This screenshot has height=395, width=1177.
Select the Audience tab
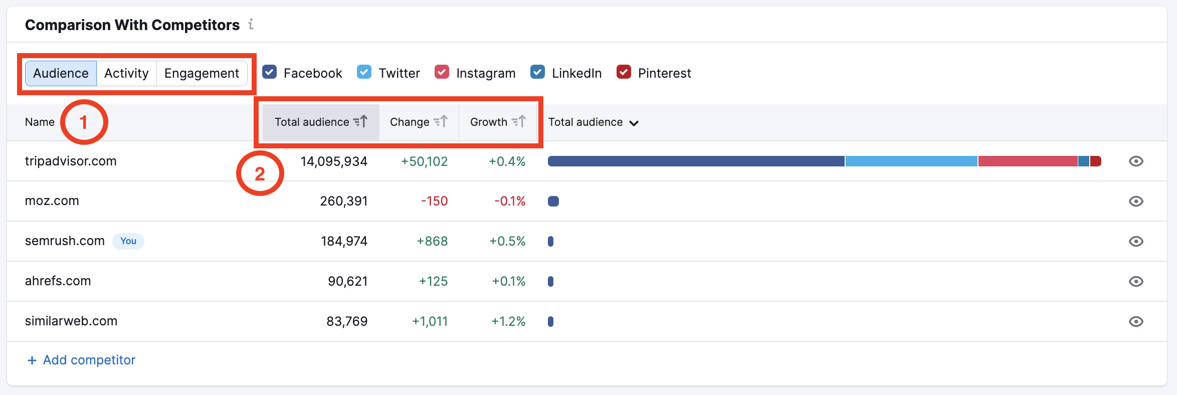pyautogui.click(x=61, y=73)
